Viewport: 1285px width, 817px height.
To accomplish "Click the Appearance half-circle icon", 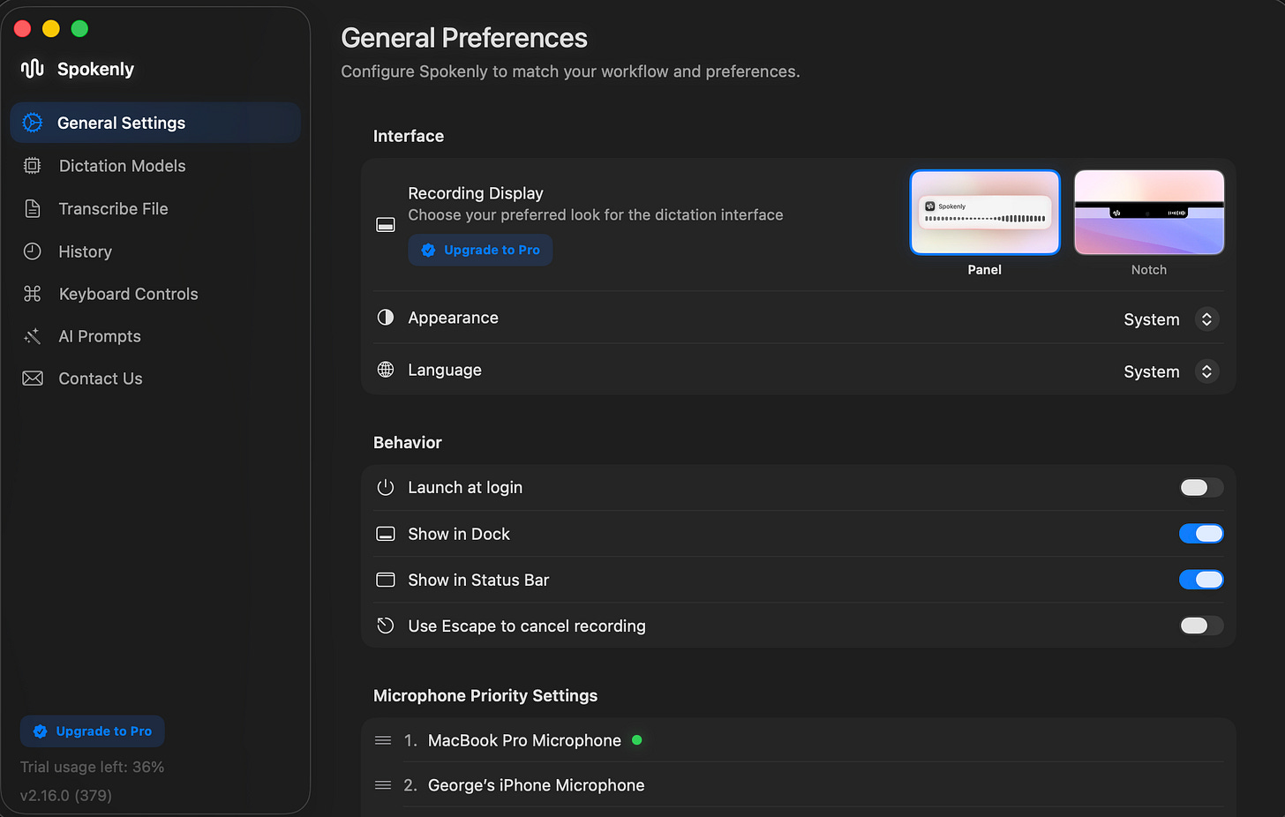I will click(x=386, y=318).
